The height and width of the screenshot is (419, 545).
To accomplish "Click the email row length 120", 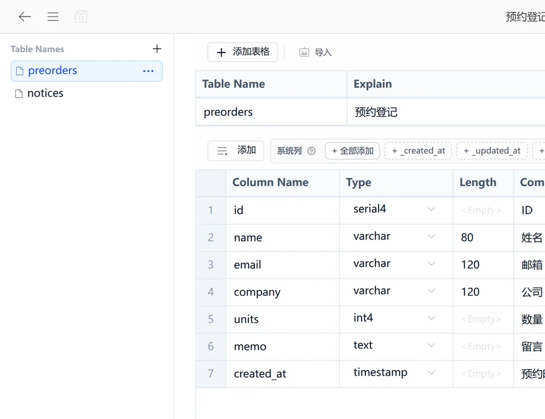I will click(483, 265).
